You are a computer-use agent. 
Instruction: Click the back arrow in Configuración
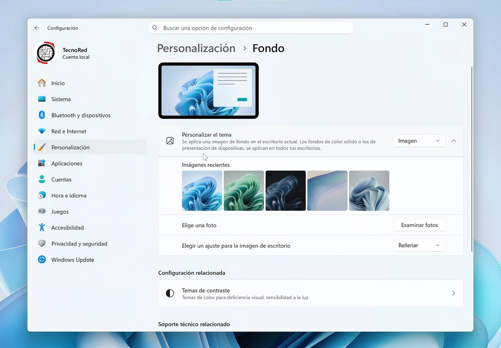pos(37,28)
